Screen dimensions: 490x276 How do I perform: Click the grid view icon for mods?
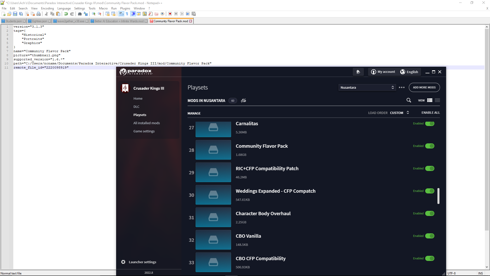click(x=430, y=100)
